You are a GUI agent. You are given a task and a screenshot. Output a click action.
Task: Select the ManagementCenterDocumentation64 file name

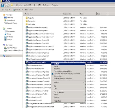[41, 107]
